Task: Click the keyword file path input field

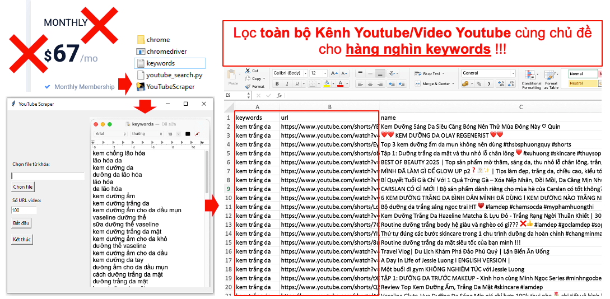Action: 48,176
